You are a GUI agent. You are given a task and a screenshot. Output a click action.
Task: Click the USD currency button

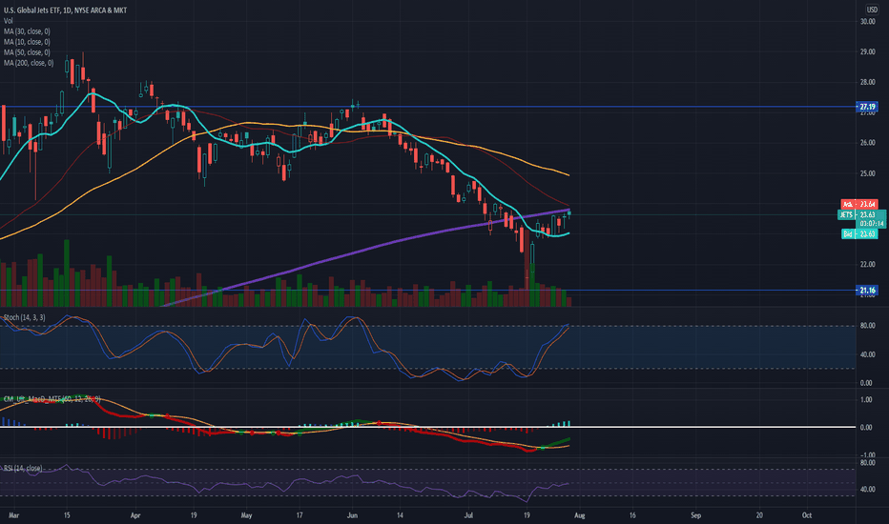pyautogui.click(x=872, y=10)
